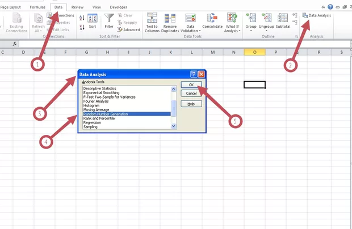
Task: Click the Insert Function fx button
Action: [15, 44]
